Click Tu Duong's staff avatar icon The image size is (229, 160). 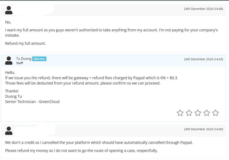[x=9, y=61]
